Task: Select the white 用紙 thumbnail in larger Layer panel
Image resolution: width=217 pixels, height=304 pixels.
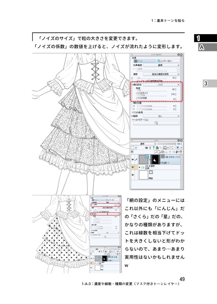Action: point(144,175)
